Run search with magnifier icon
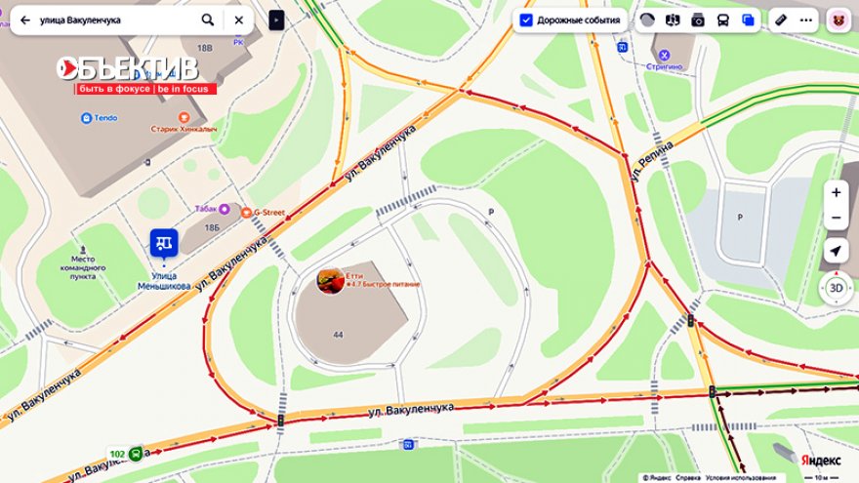 (208, 20)
